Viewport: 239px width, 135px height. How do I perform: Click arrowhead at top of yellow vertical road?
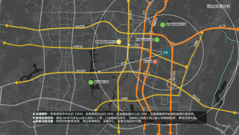click(x=129, y=1)
